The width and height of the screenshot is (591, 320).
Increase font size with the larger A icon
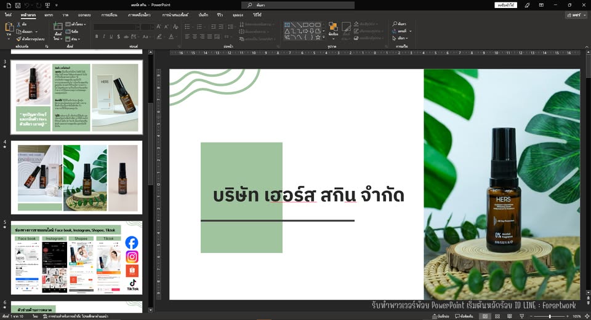[158, 26]
